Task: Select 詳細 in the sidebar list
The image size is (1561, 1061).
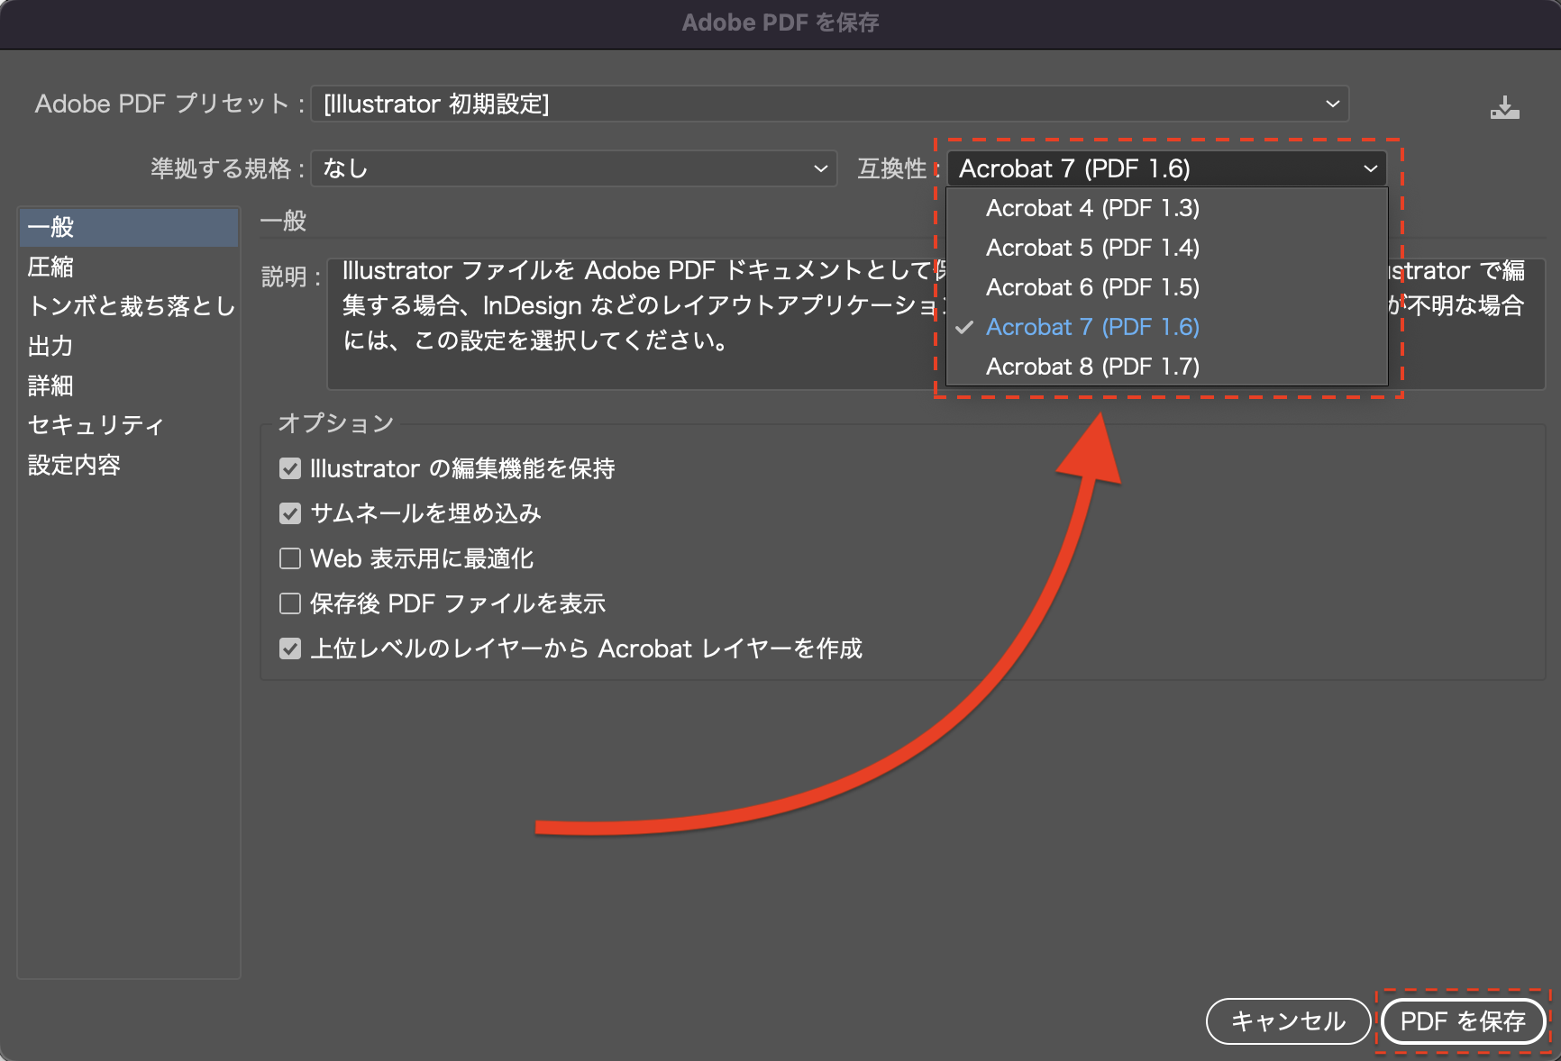Action: click(x=129, y=385)
